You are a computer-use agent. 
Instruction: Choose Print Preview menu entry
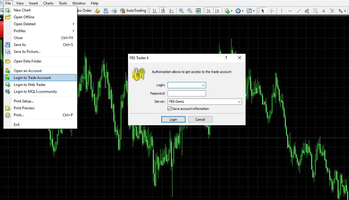(40, 108)
